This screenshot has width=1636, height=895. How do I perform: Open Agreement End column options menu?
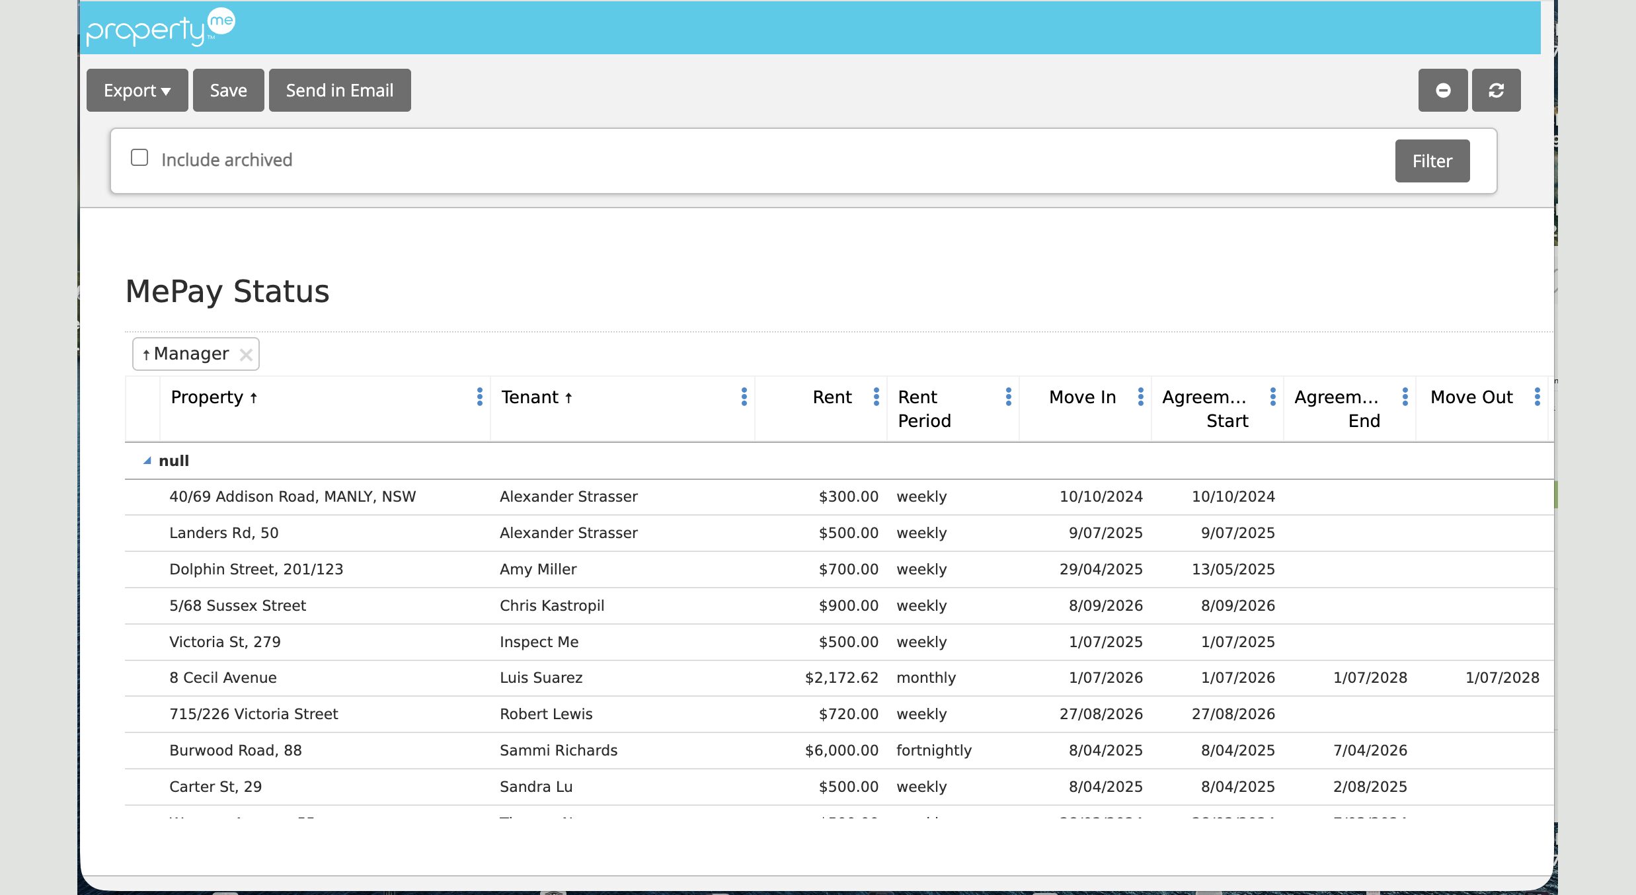1405,397
